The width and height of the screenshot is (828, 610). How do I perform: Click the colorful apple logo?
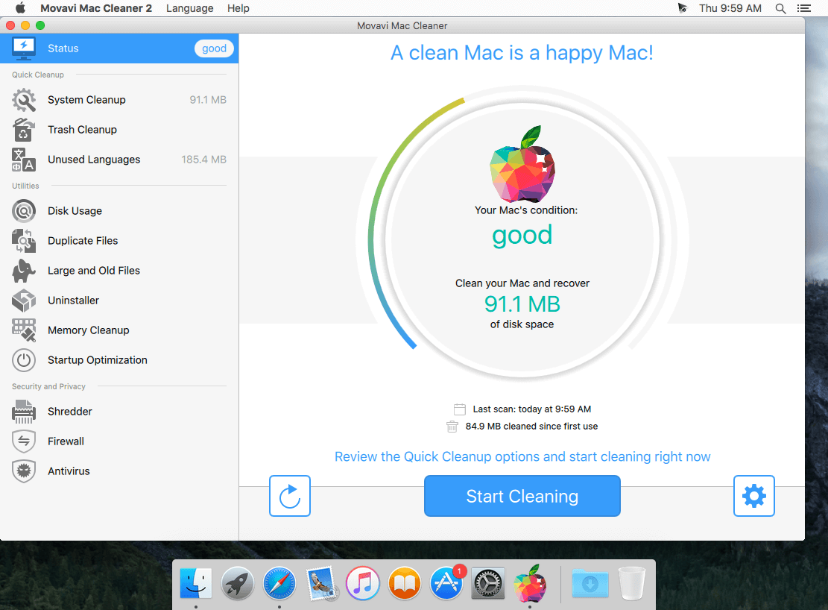(x=522, y=164)
